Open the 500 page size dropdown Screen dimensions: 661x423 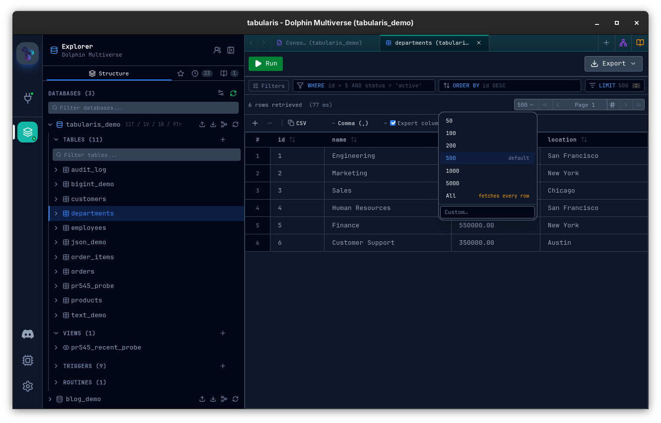click(527, 105)
